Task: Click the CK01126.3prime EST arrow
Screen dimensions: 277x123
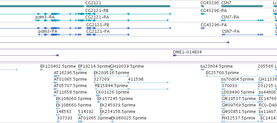Action: 98,95
